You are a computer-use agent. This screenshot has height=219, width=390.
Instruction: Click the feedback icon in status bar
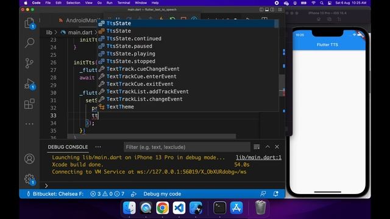tap(263, 193)
